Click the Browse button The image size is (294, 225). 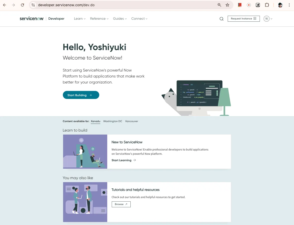[121, 204]
